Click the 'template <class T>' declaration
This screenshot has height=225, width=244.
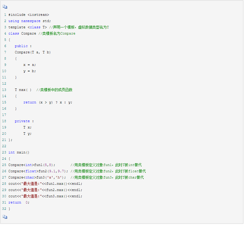27,27
